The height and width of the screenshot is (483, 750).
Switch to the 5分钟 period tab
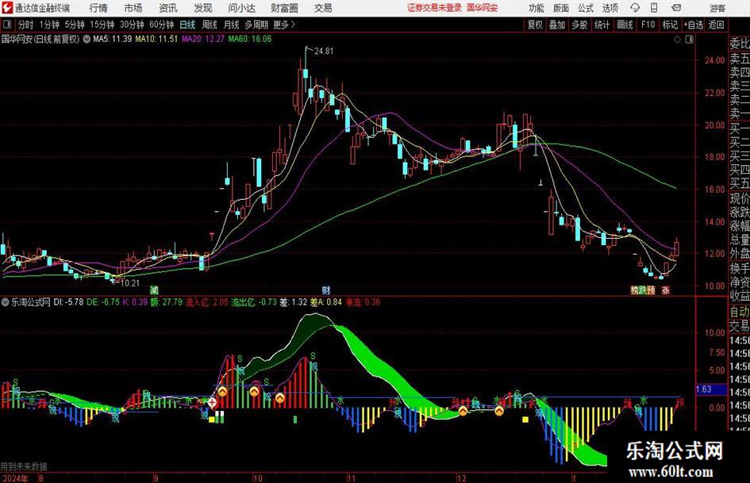[75, 25]
